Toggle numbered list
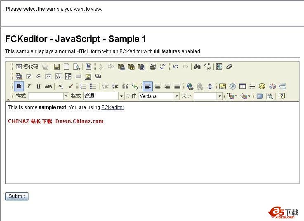The width and height of the screenshot is (304, 221). 83,86
